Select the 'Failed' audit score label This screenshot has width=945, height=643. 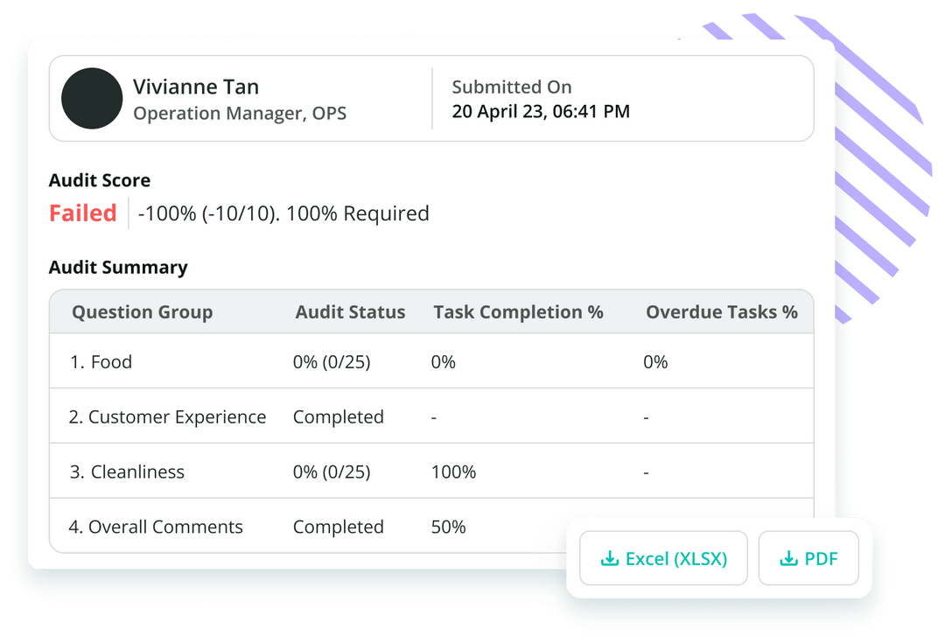click(x=82, y=213)
